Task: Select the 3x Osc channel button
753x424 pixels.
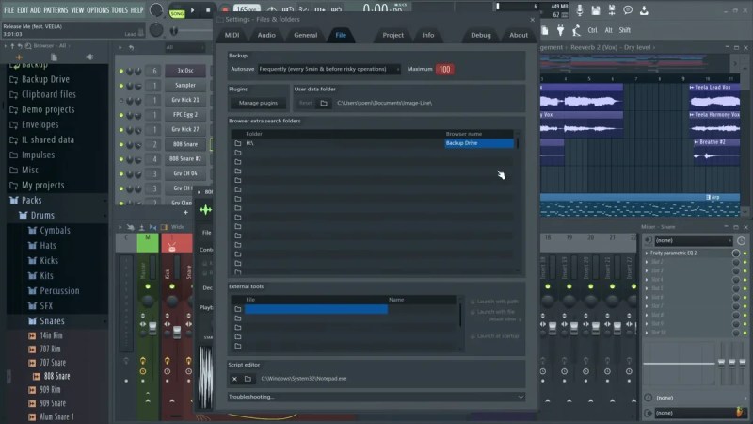Action: pos(185,70)
